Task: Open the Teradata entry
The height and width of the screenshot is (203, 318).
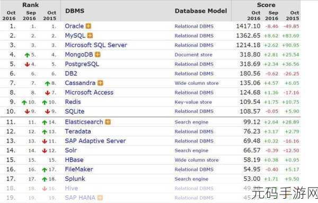Action: click(78, 131)
